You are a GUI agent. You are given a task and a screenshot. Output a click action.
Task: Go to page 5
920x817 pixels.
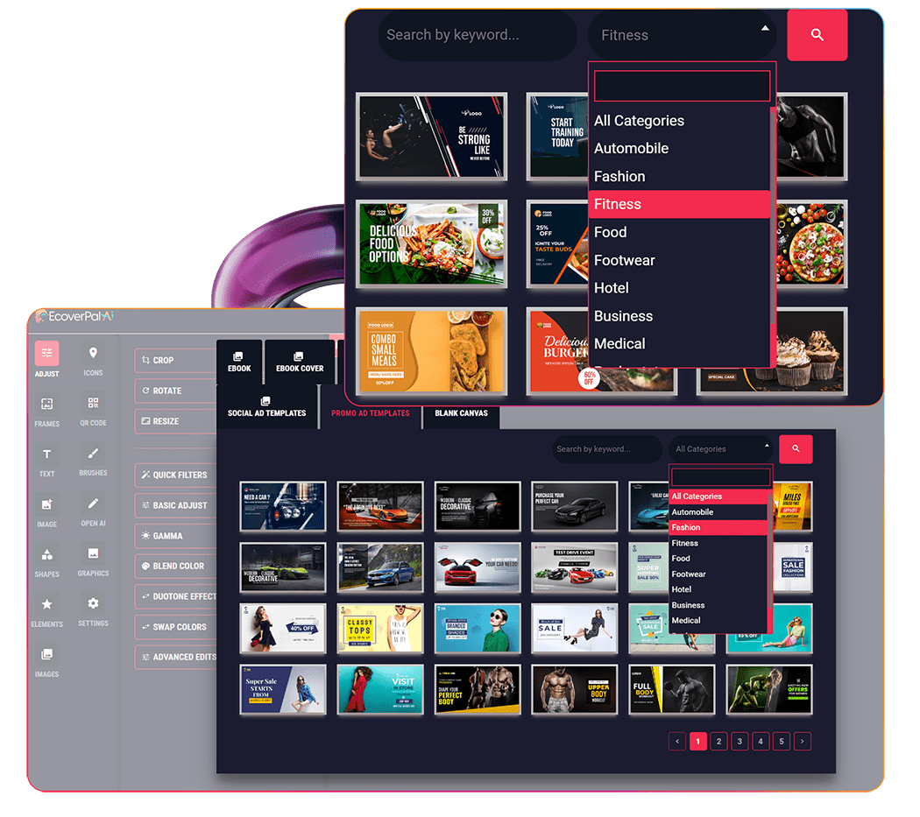[782, 742]
